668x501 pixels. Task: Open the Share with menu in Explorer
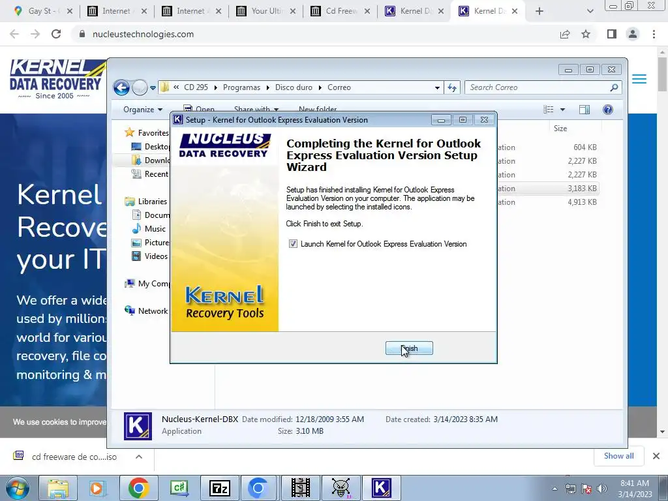pyautogui.click(x=256, y=110)
